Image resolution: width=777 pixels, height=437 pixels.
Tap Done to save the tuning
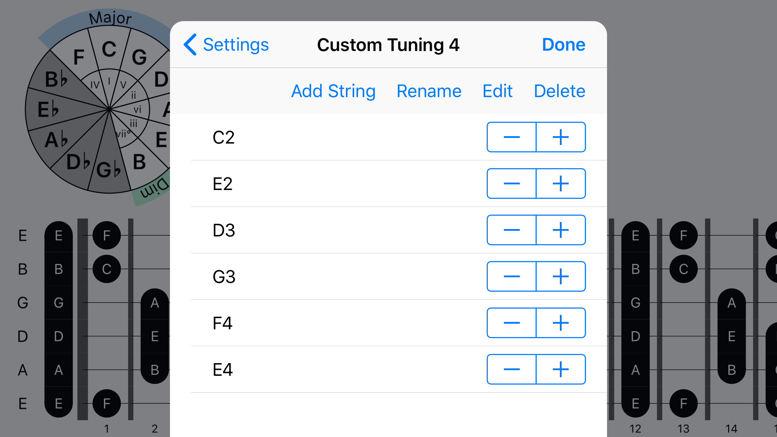[563, 44]
